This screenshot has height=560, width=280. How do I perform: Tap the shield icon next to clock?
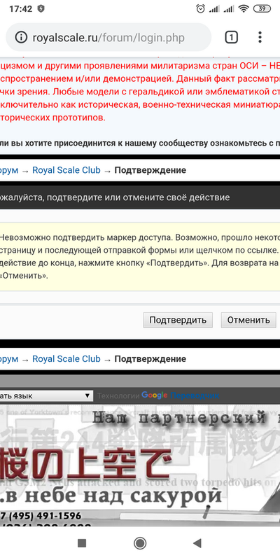[x=41, y=9]
